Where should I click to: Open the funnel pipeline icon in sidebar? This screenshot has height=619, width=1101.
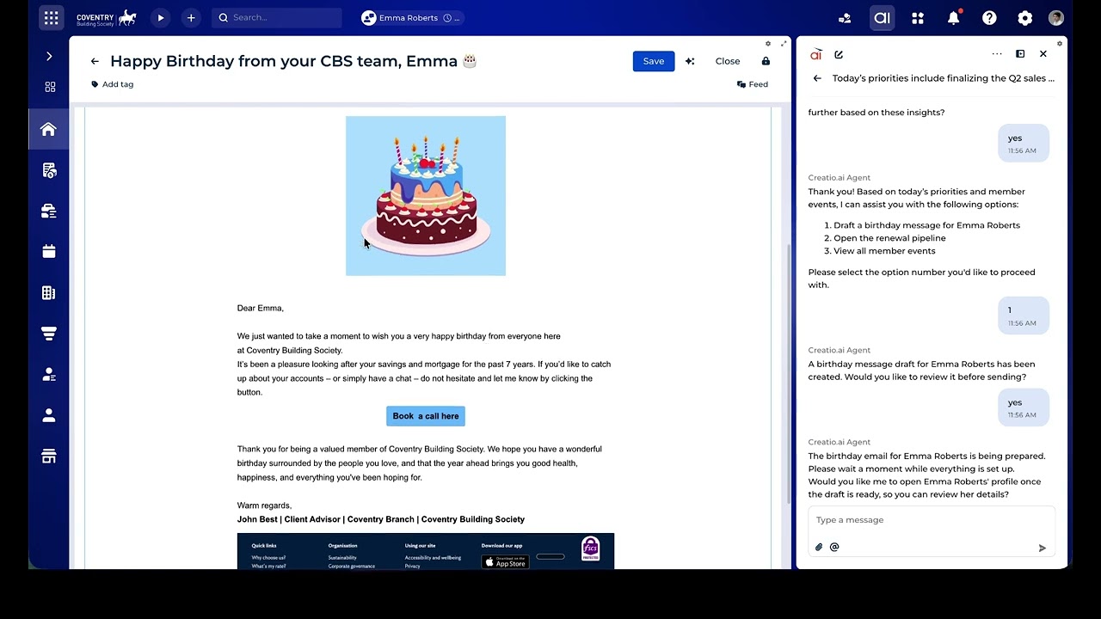pyautogui.click(x=49, y=334)
